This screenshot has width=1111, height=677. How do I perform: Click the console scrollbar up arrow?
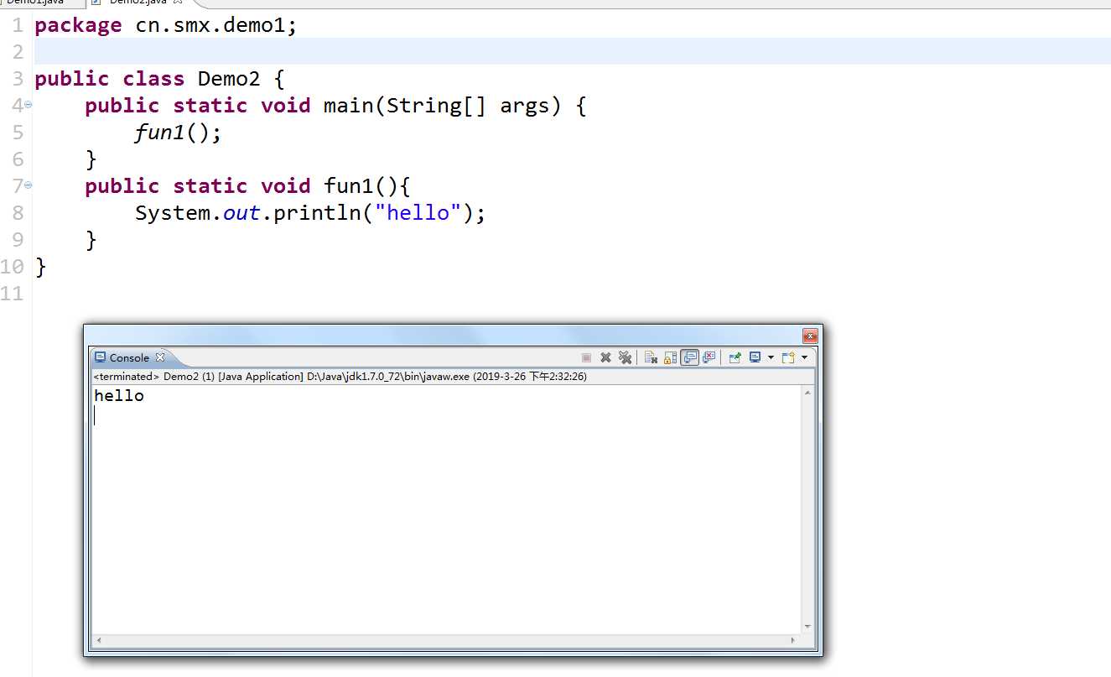tap(808, 393)
